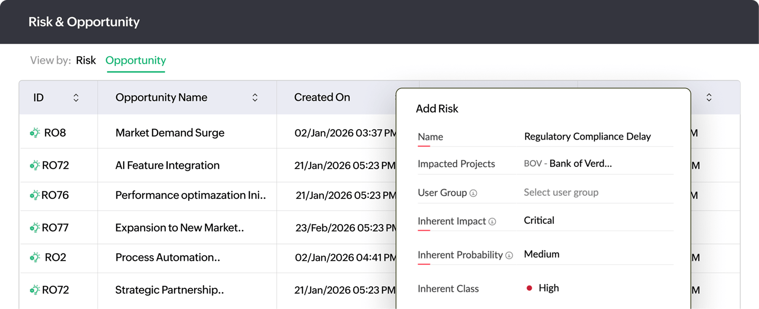The height and width of the screenshot is (309, 759).
Task: Sort by the ID column arrows
Action: pyautogui.click(x=76, y=98)
